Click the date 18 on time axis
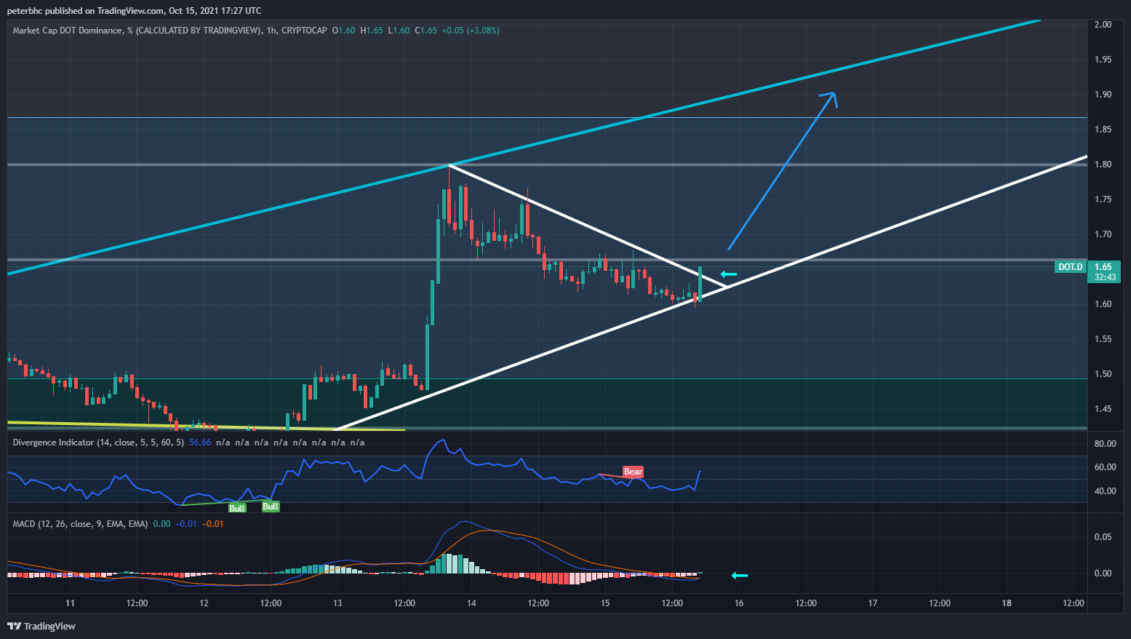Screen dimensions: 1131x639 pyautogui.click(x=1007, y=603)
